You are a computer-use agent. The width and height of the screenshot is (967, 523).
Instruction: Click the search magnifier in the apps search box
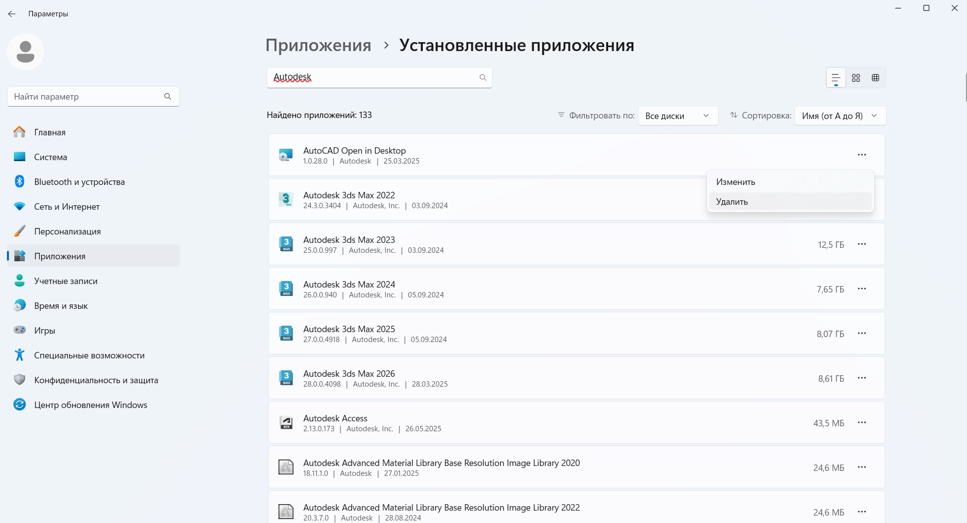click(482, 77)
